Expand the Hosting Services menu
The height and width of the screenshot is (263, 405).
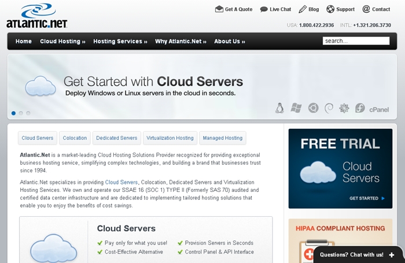[120, 41]
